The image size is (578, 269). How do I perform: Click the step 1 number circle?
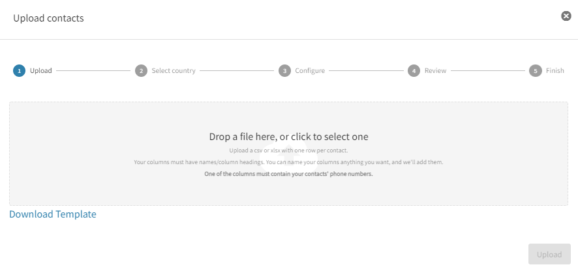click(20, 71)
